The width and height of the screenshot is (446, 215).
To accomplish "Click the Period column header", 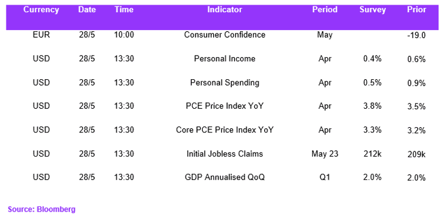I will pyautogui.click(x=325, y=10).
